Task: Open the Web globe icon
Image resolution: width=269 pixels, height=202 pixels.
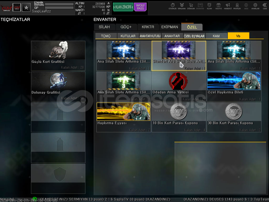Action: (246, 6)
